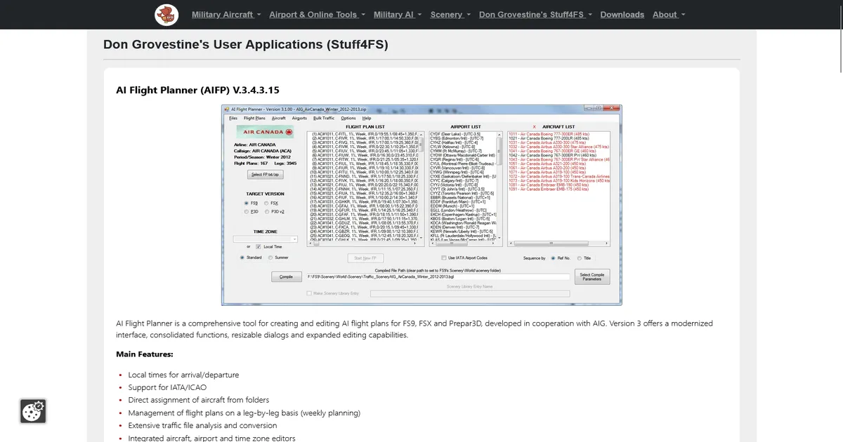Open the TIME ZONE combo box
This screenshot has height=442, width=843.
[266, 239]
